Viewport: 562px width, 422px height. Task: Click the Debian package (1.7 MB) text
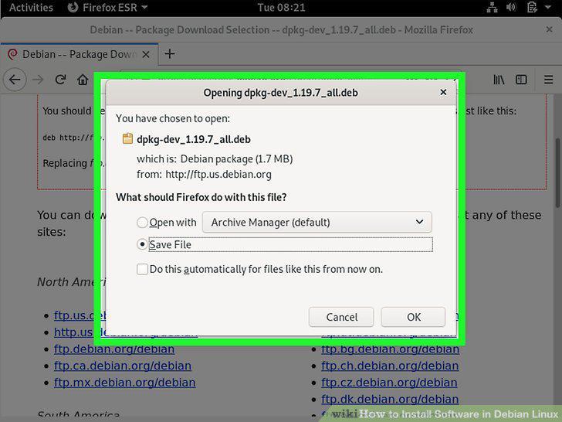coord(236,158)
